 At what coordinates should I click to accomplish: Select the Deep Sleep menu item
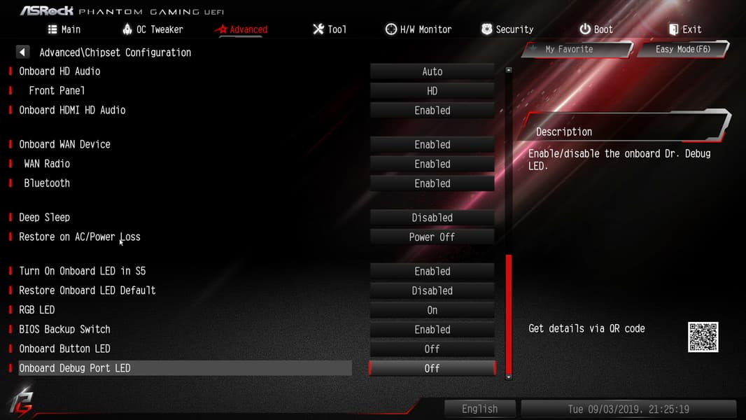pyautogui.click(x=44, y=218)
